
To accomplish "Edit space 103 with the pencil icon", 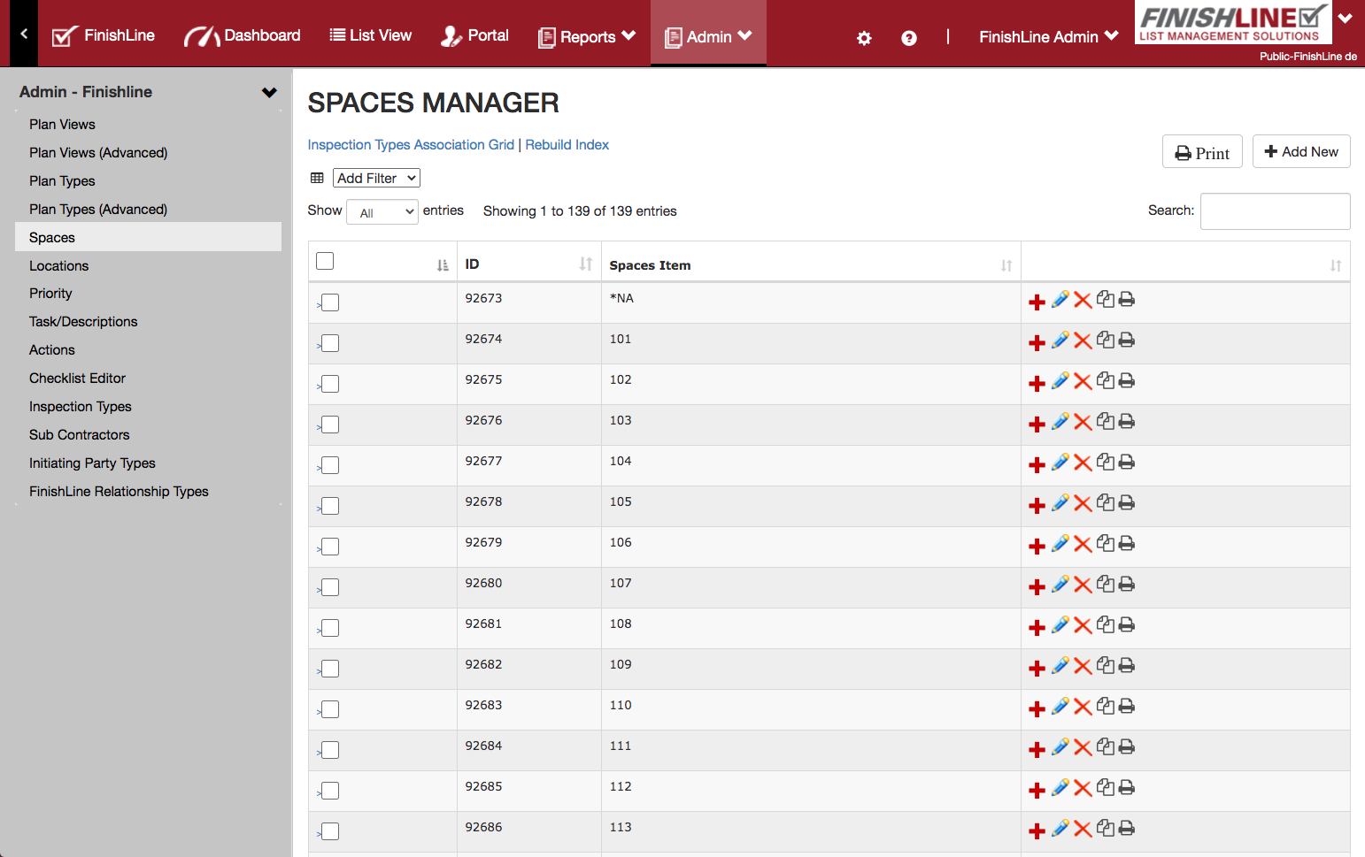I will coord(1060,422).
